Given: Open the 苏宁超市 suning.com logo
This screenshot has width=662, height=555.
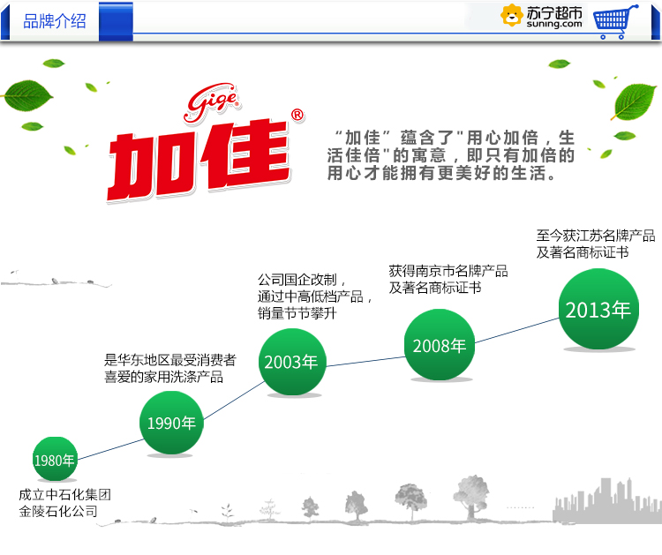Looking at the screenshot, I should (542, 17).
